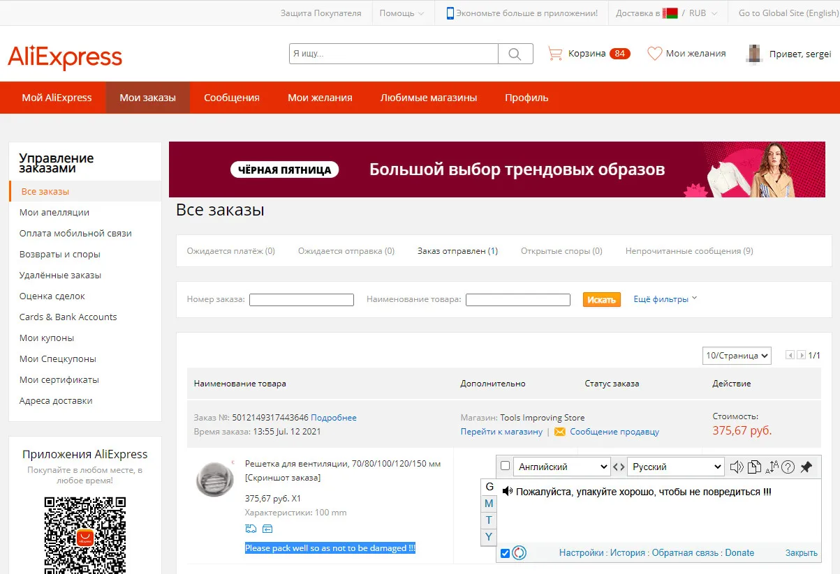Viewport: 840px width, 574px height.
Task: Open Возвраты и споры in sidebar
Action: pyautogui.click(x=60, y=255)
